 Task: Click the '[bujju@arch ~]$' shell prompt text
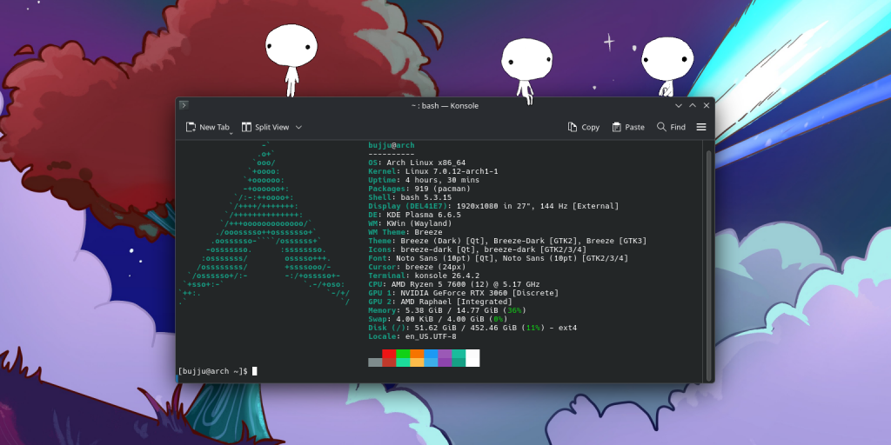tap(212, 371)
